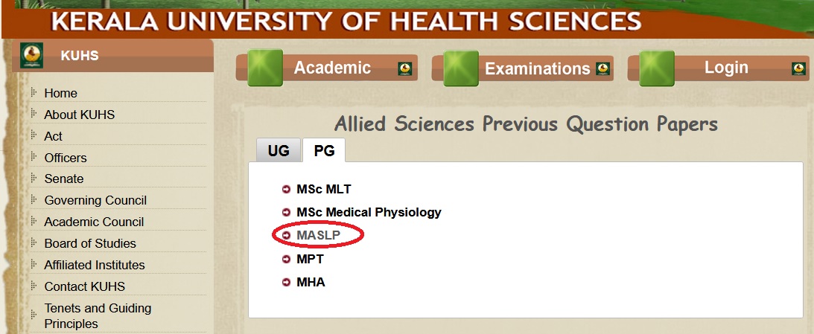This screenshot has width=814, height=334.
Task: Click the small emblem icon on the Login button
Action: [799, 68]
